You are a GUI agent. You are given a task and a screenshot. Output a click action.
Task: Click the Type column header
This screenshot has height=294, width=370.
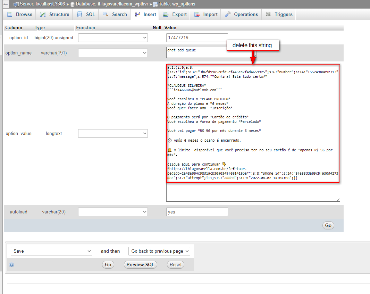pos(40,28)
